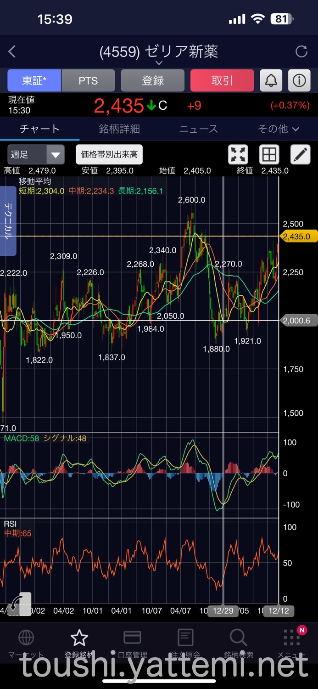
Task: Expand stock name chevron below title
Action: (x=159, y=63)
